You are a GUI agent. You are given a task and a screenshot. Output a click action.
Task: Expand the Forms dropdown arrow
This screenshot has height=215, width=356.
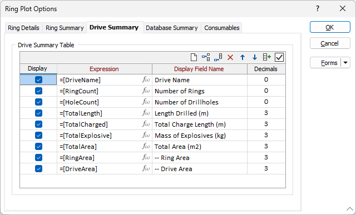pos(345,63)
